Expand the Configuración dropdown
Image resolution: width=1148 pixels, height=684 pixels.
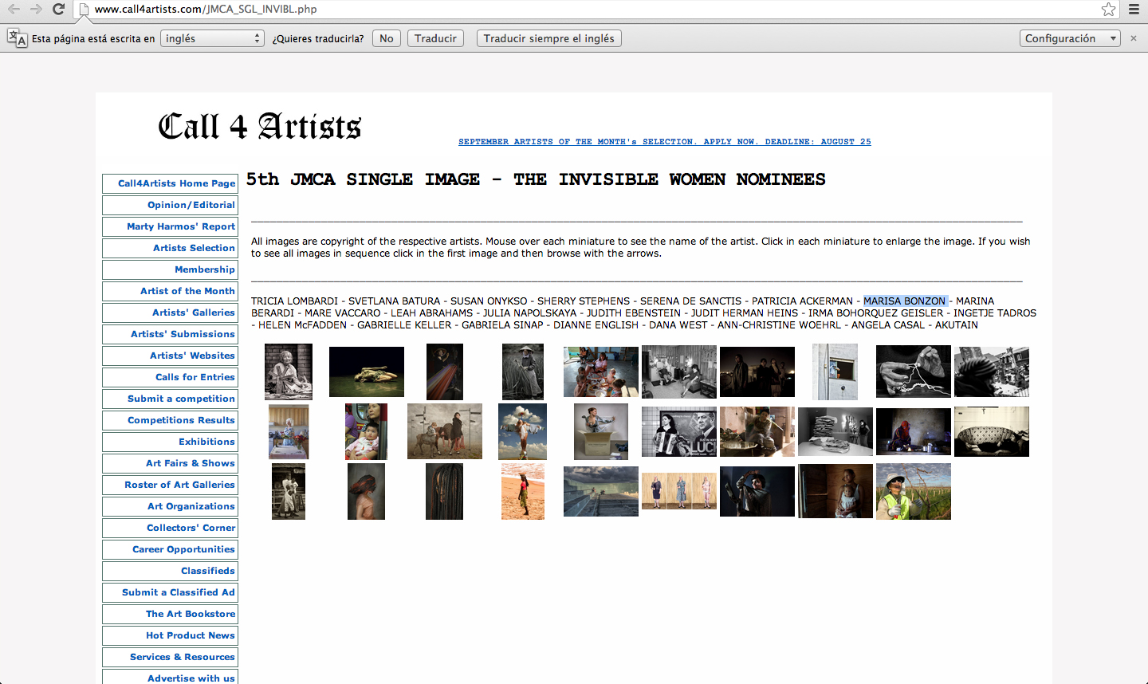coord(1070,38)
